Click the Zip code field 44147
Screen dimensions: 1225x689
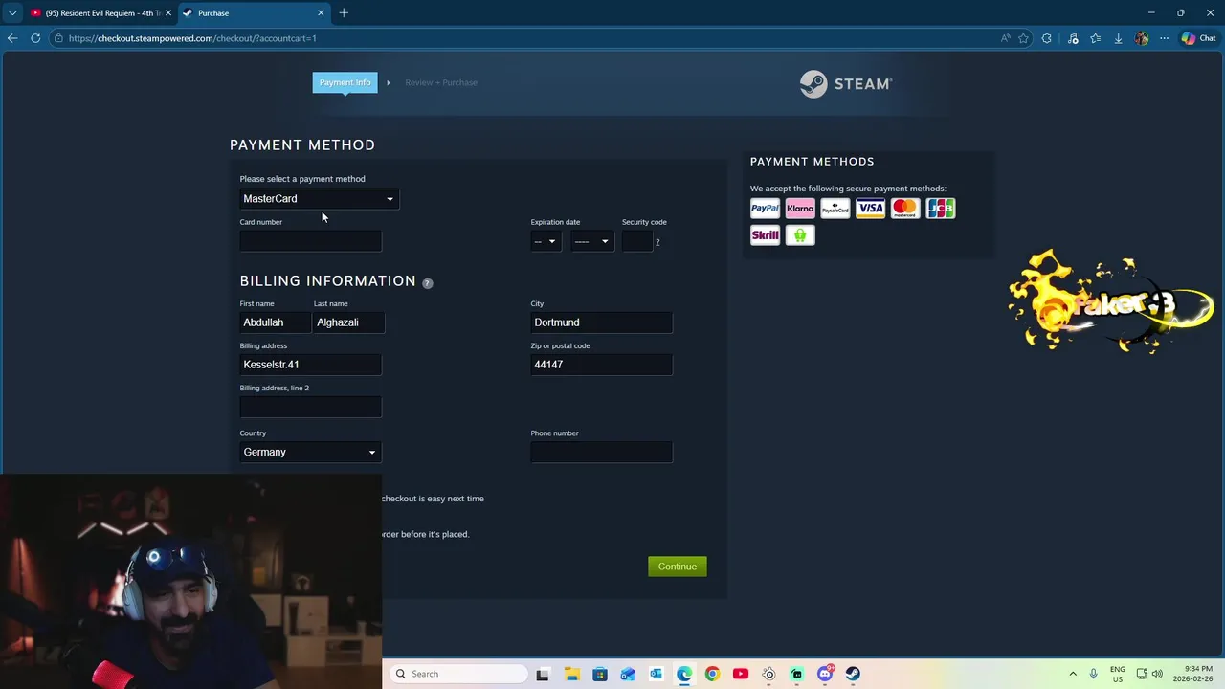[601, 365]
